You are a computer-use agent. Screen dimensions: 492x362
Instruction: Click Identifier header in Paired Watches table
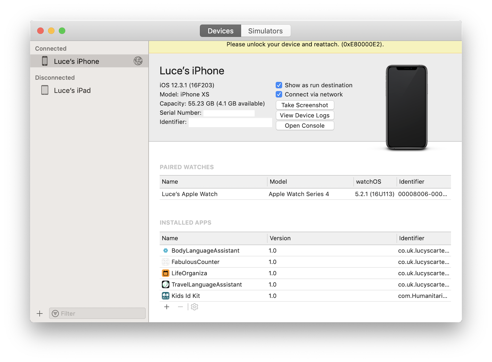[x=424, y=182]
